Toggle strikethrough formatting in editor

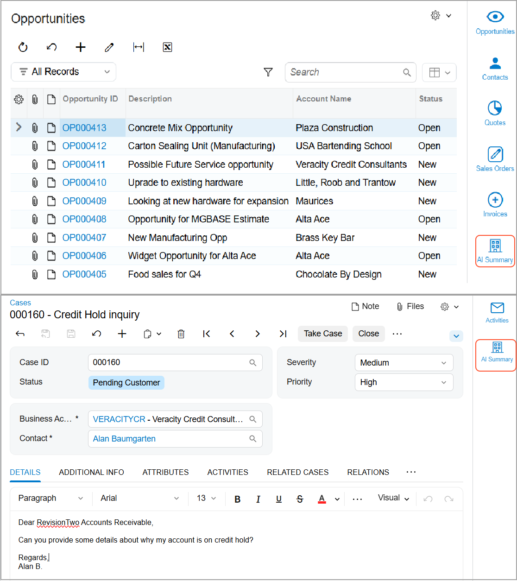click(300, 499)
